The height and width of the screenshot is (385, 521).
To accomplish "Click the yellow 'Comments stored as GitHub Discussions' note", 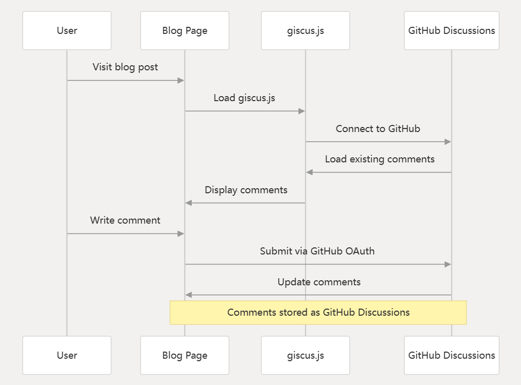I will [318, 313].
